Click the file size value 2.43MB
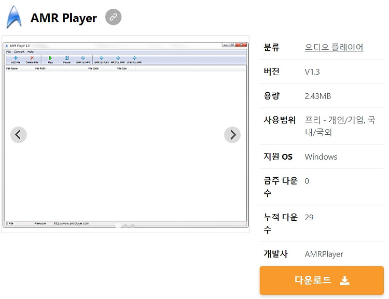Viewport: 389px width, 299px height. (x=318, y=96)
